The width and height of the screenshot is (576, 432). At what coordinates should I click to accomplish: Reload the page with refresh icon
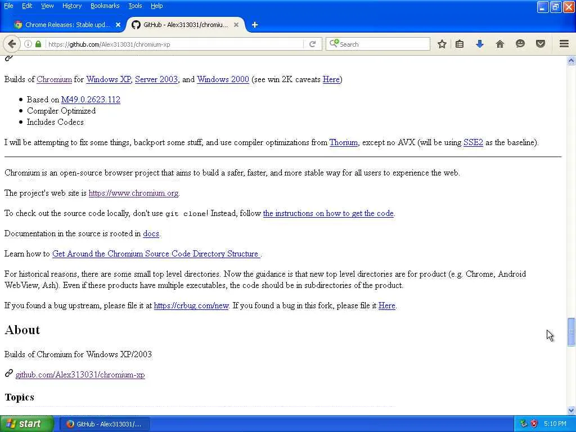pyautogui.click(x=313, y=44)
